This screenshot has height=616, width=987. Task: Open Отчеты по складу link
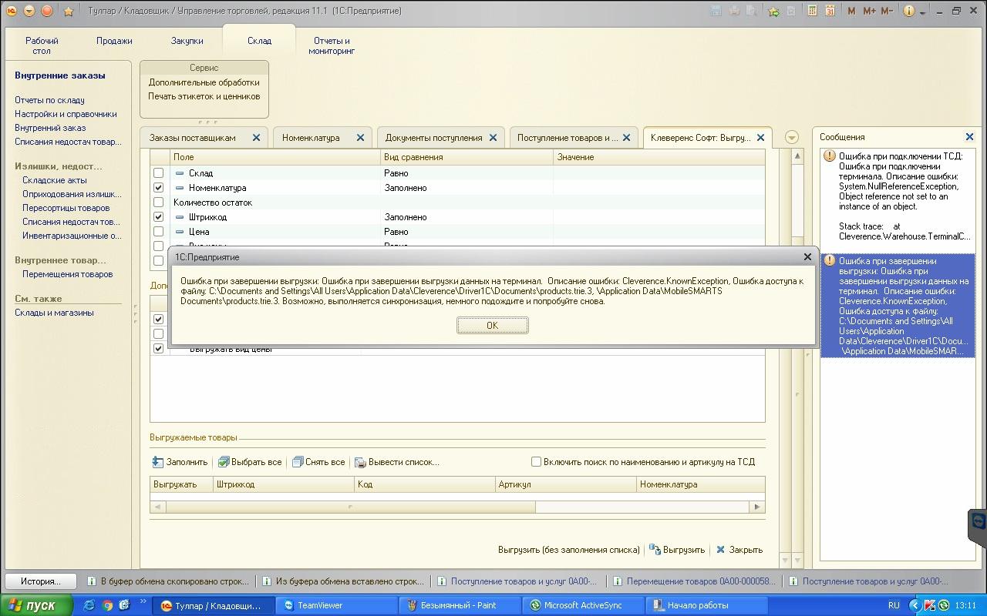pos(49,100)
